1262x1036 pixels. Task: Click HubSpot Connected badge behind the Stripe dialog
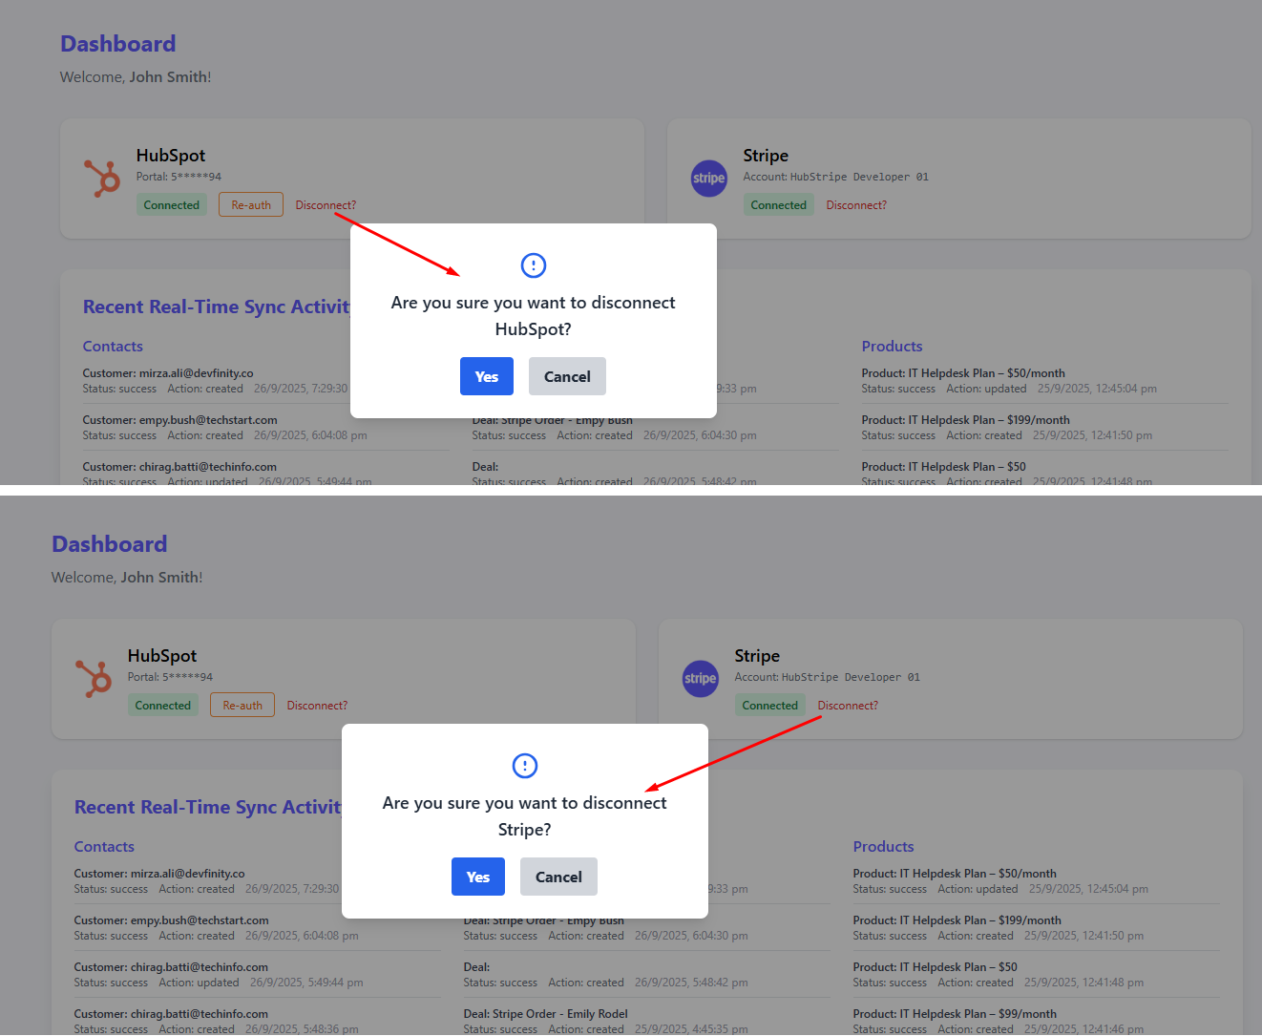click(x=163, y=705)
